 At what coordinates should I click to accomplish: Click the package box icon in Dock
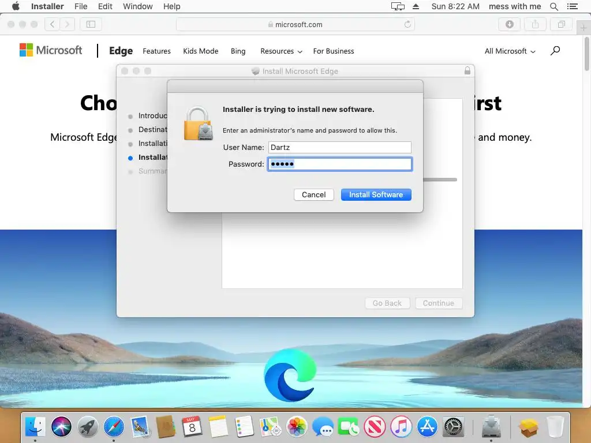529,427
